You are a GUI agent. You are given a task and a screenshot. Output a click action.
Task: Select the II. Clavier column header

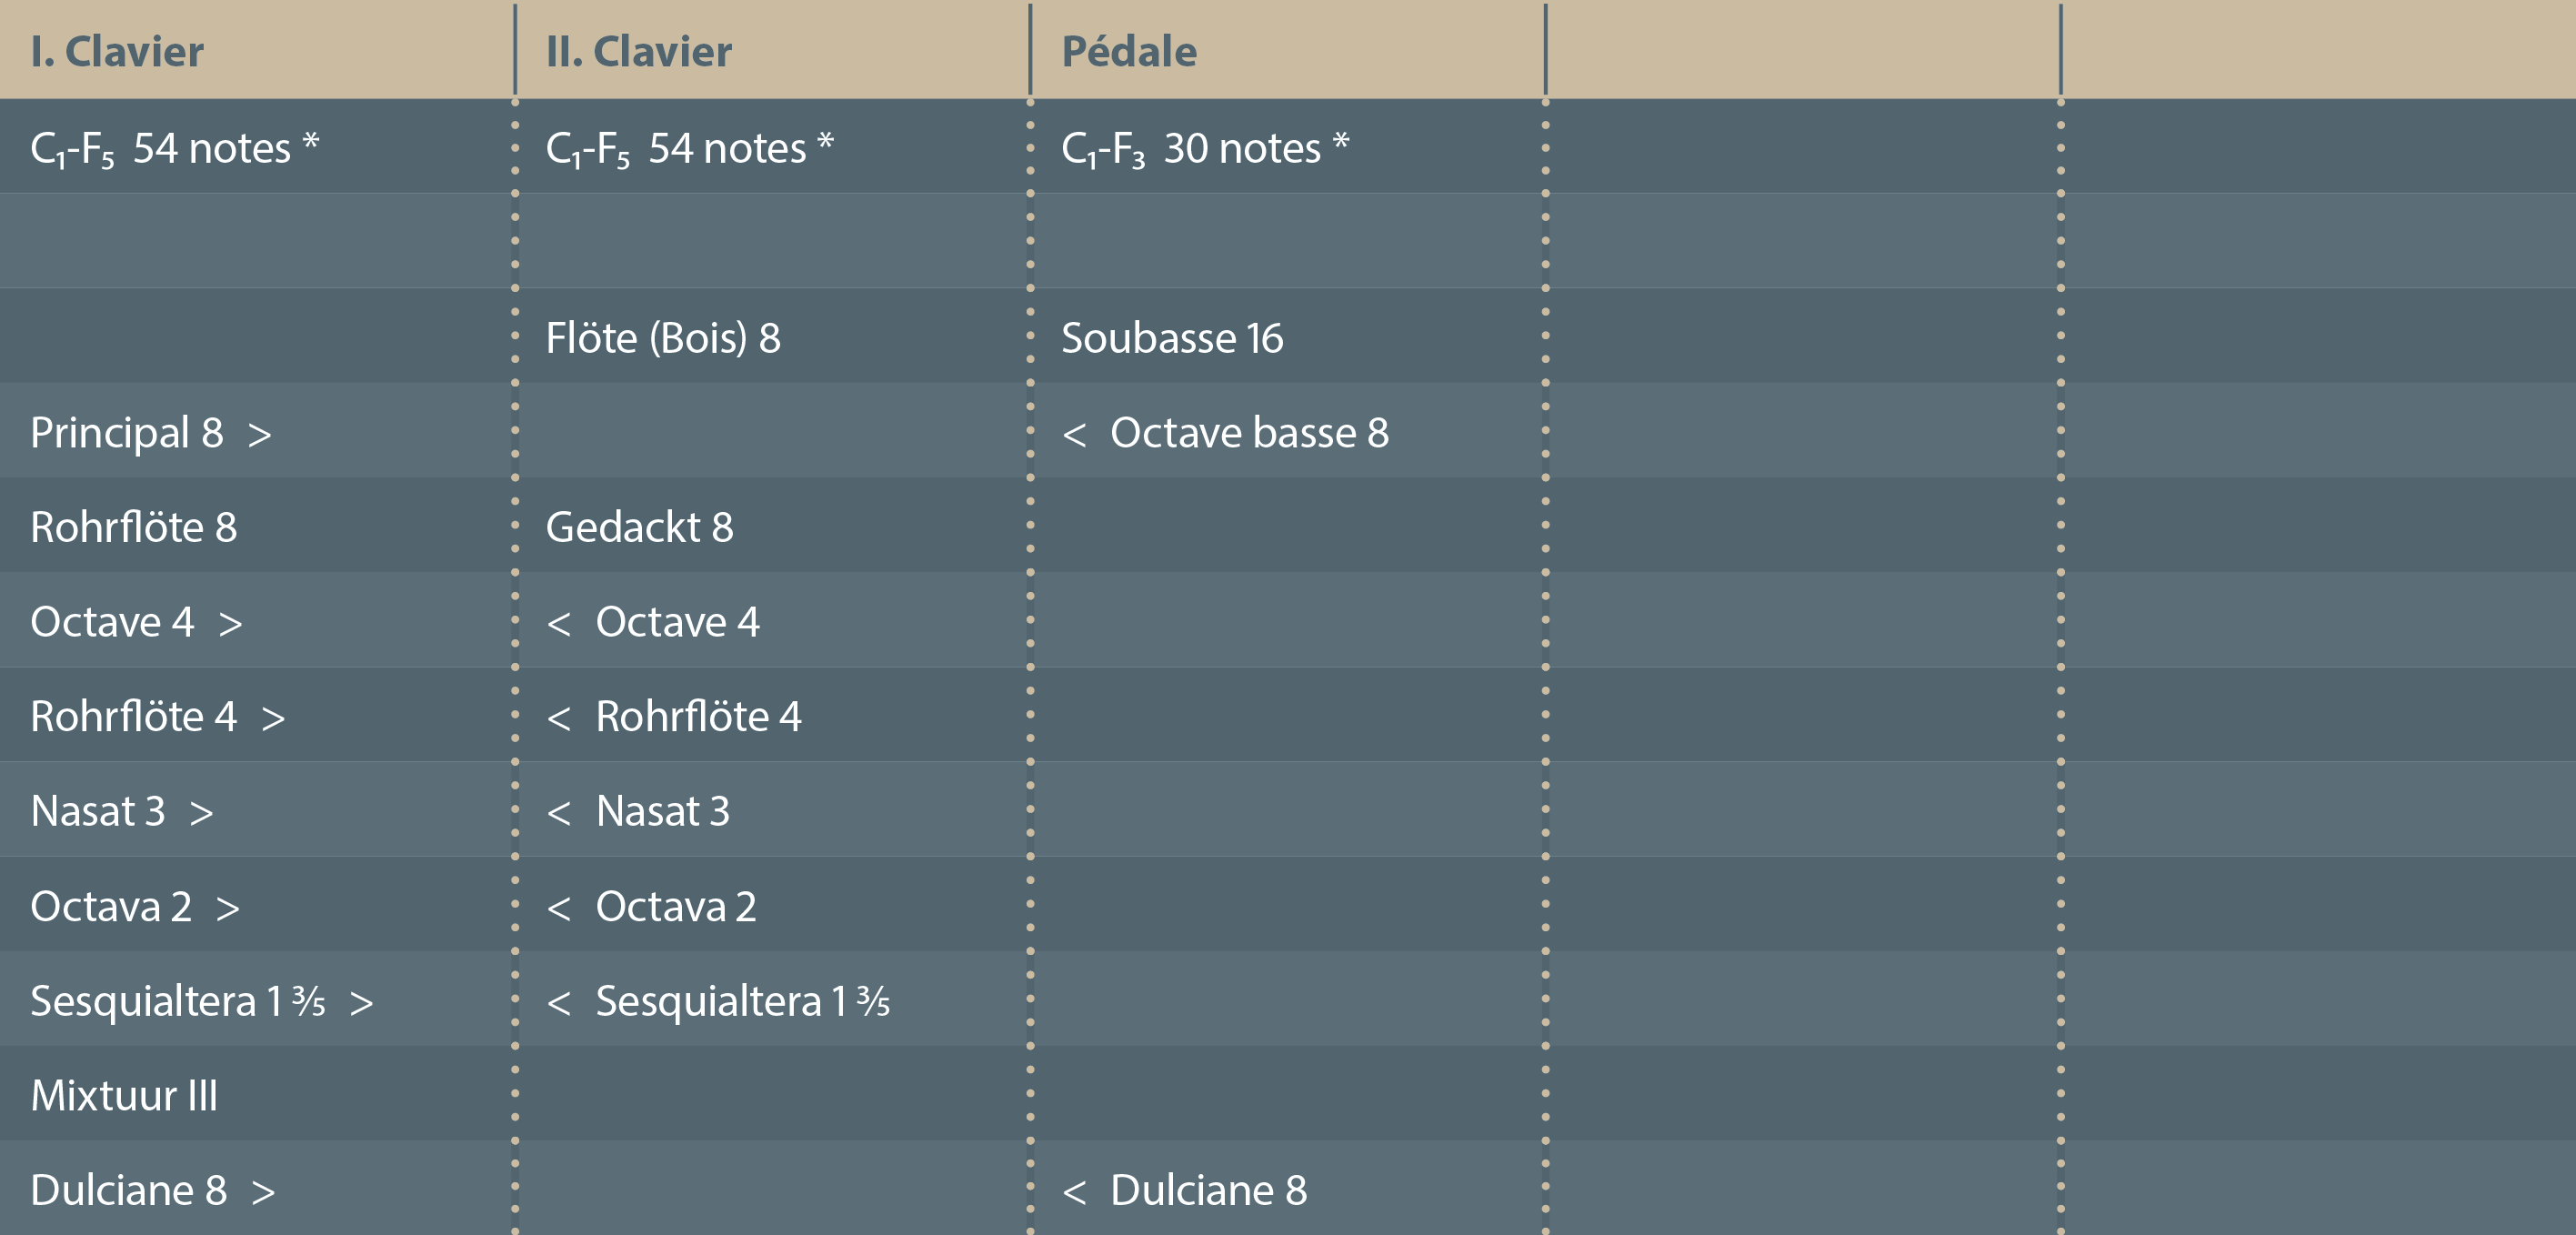point(638,52)
